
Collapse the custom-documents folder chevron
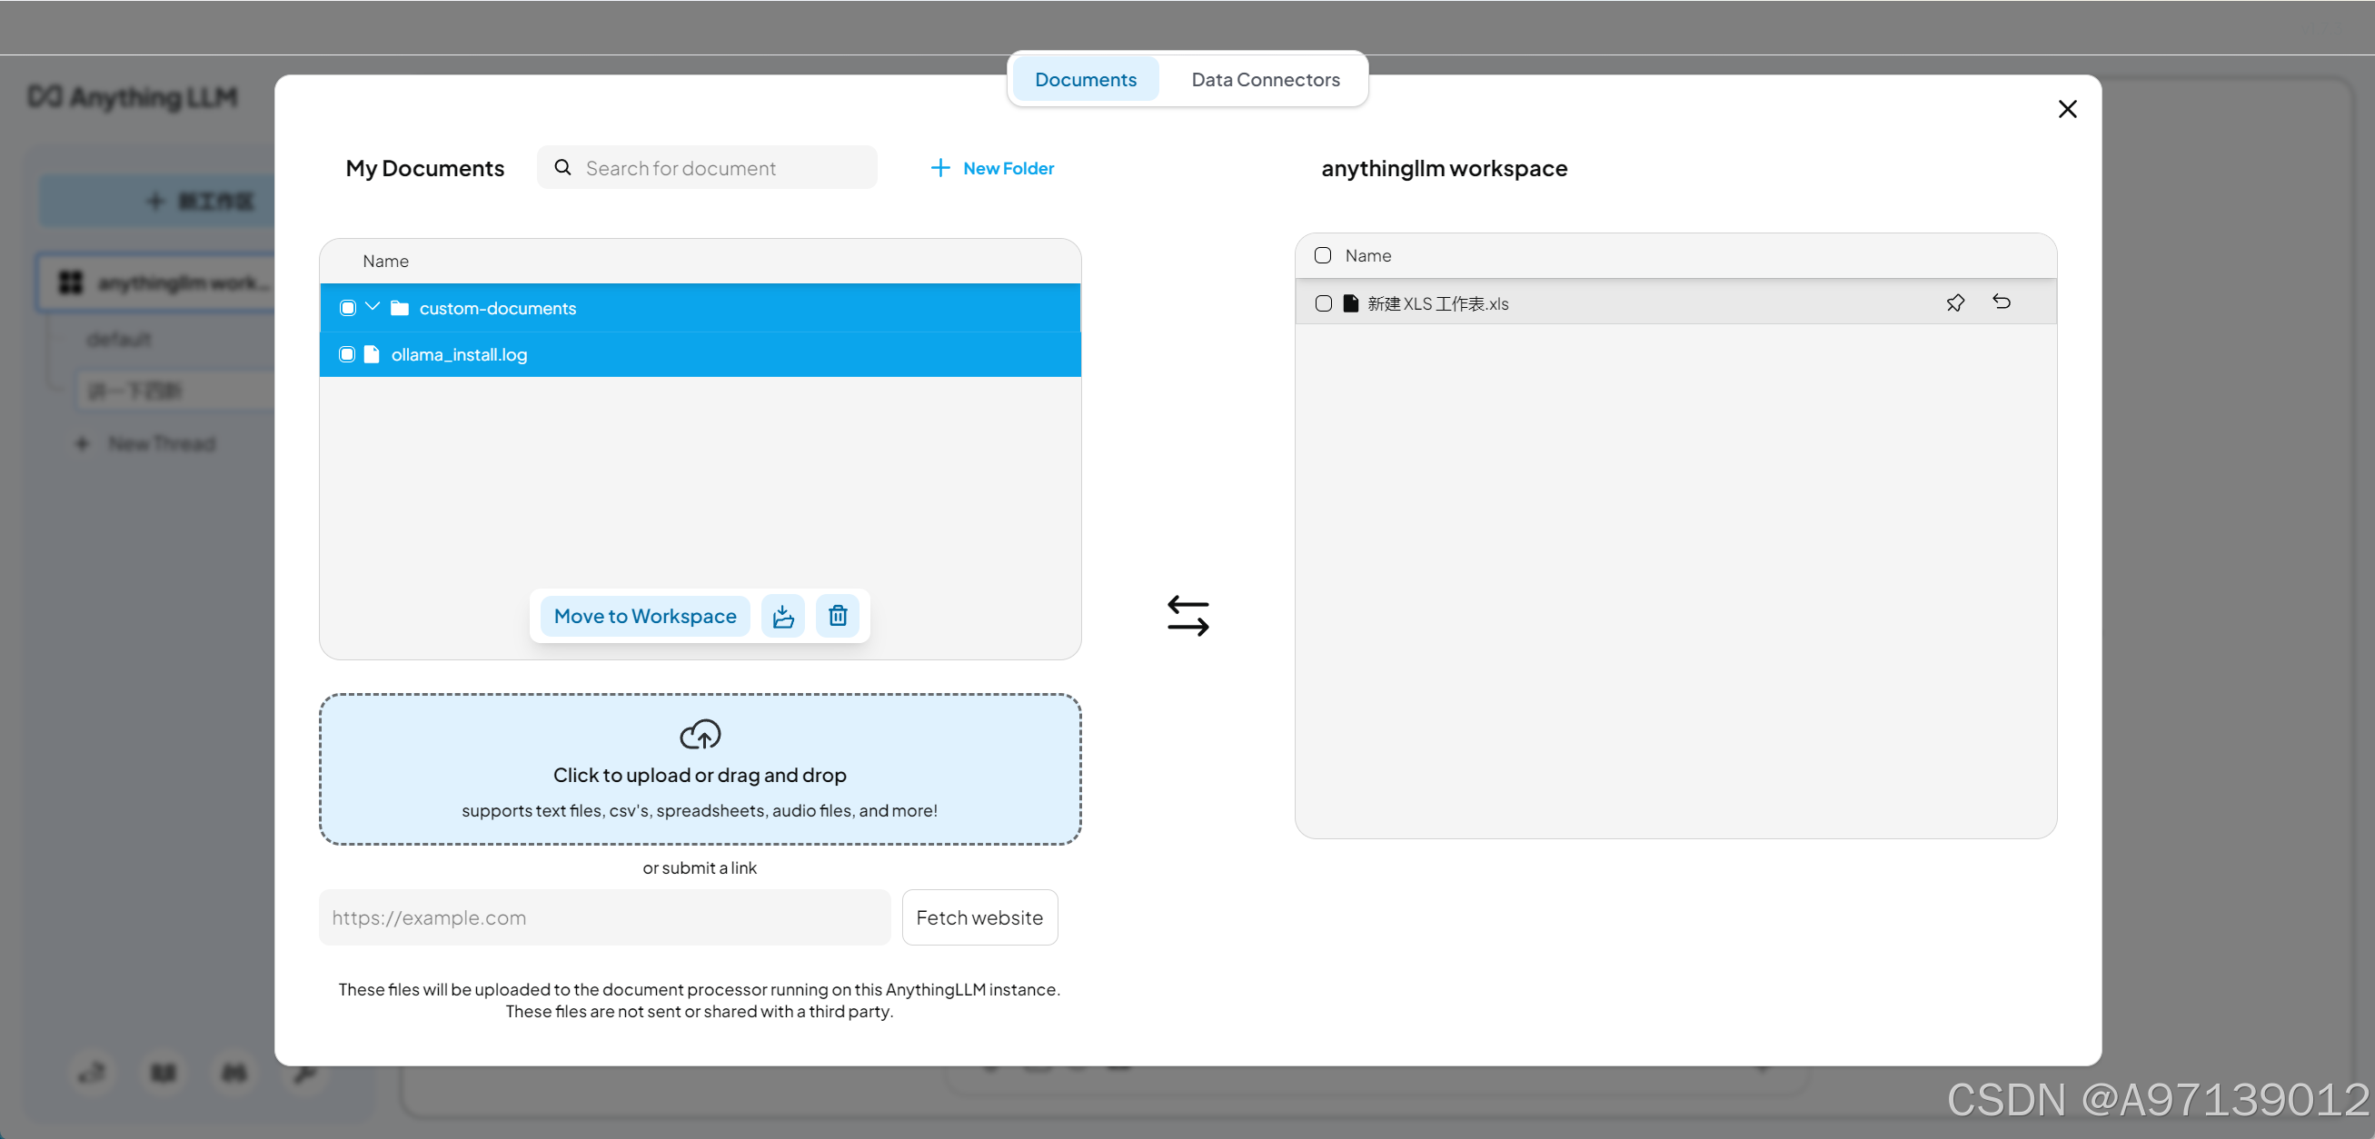tap(373, 306)
